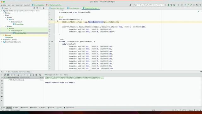Open the Services tool window
Viewport: 202px width, 114px height.
pos(51,108)
